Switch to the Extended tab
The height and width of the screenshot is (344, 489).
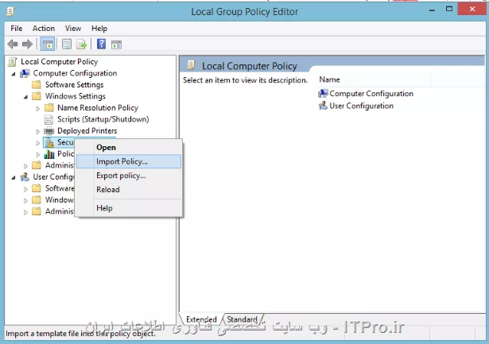click(201, 319)
